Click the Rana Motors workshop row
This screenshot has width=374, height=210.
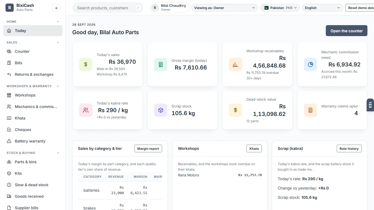[x=220, y=175]
